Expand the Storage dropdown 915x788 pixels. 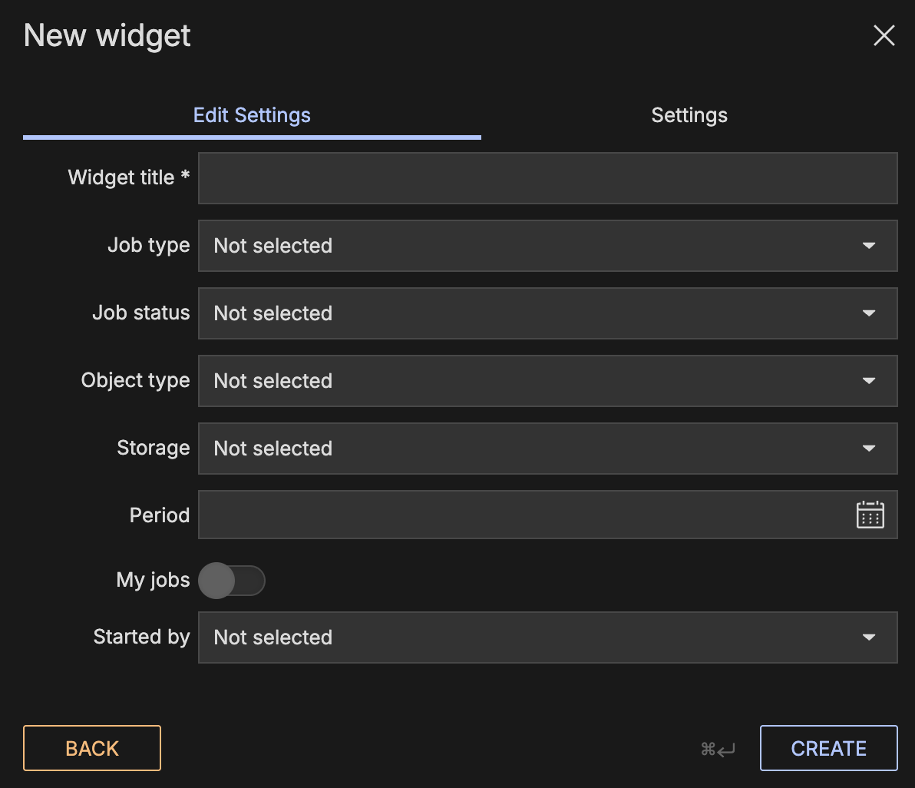tap(547, 449)
